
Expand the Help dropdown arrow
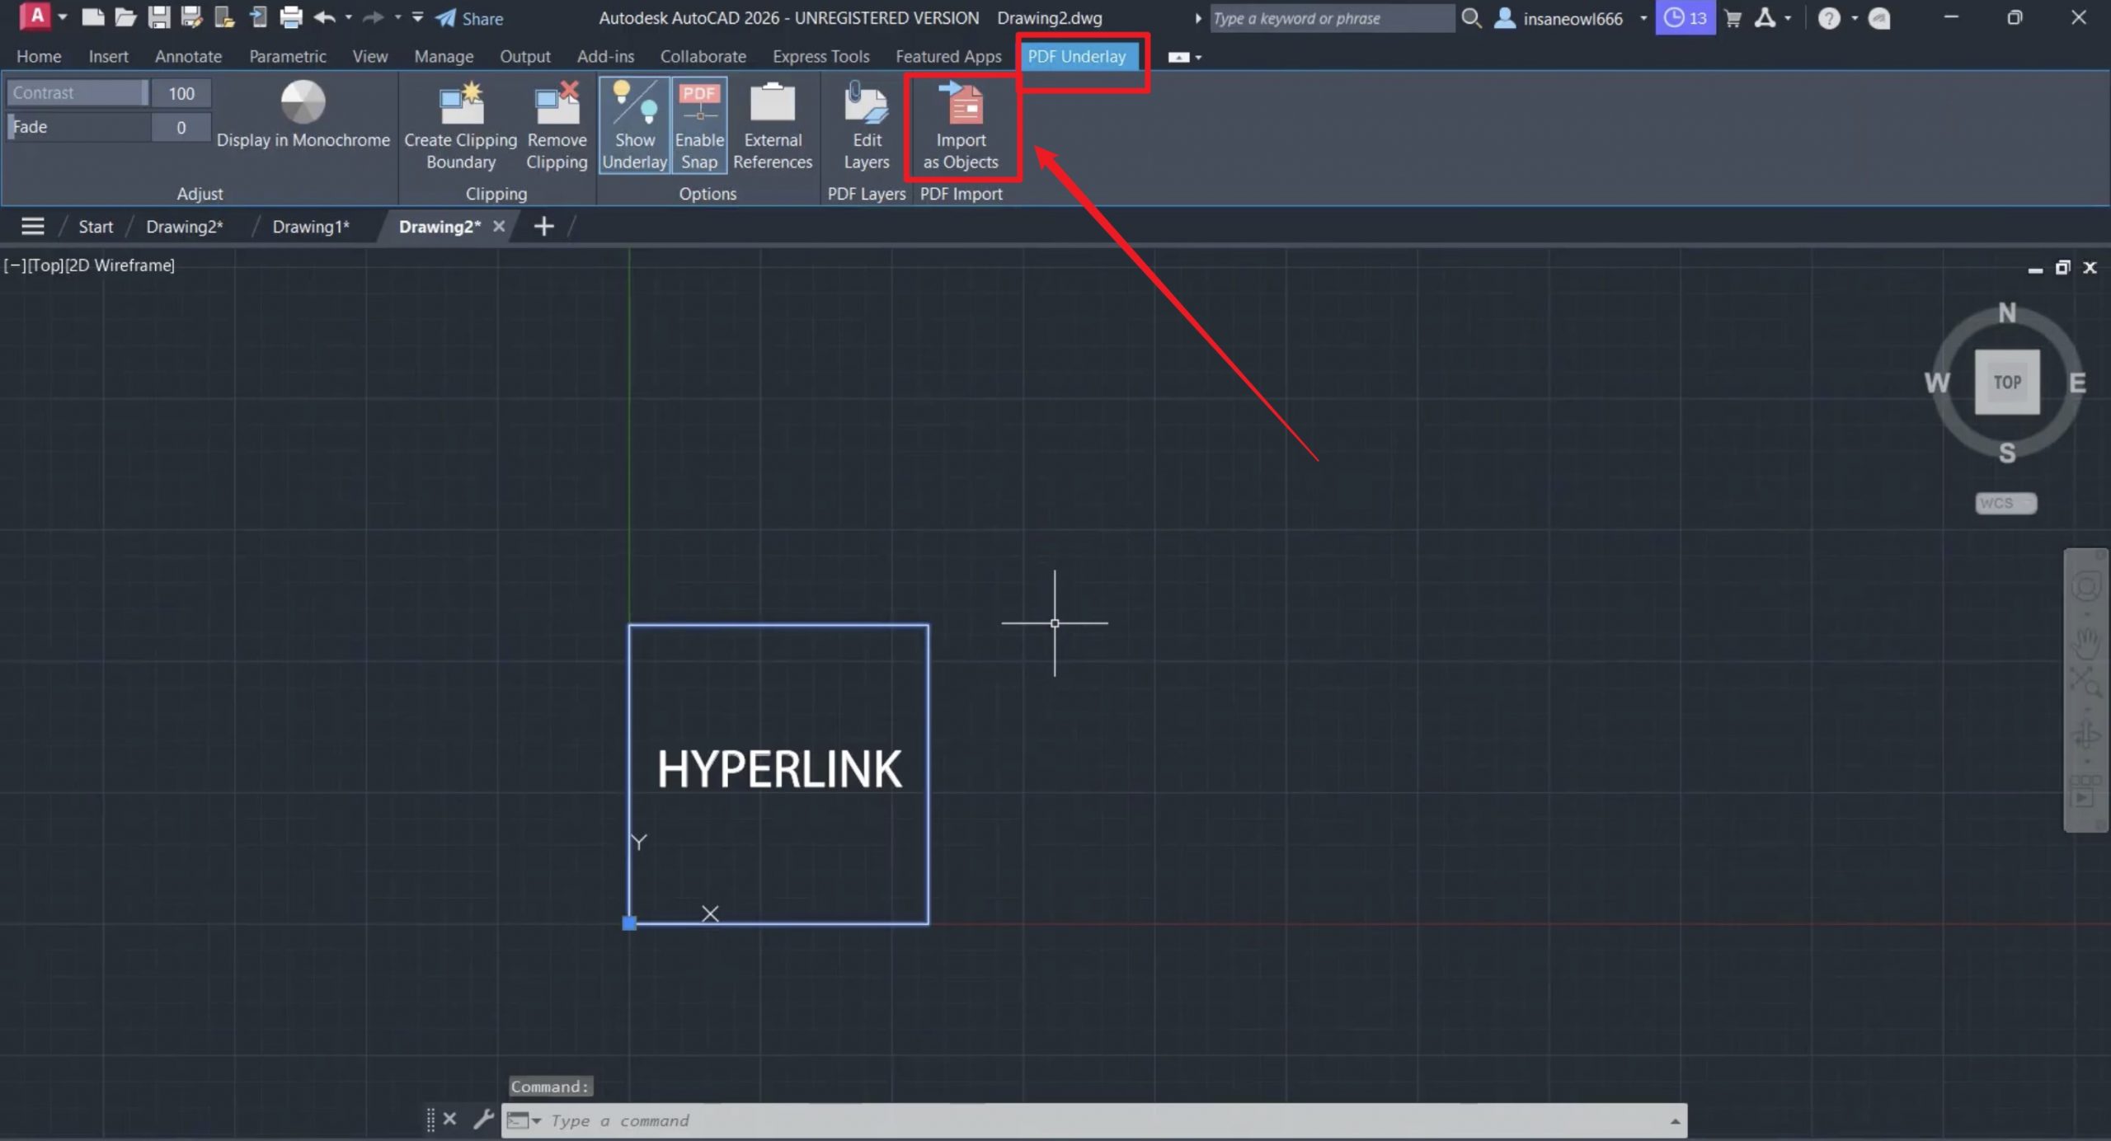point(1855,18)
